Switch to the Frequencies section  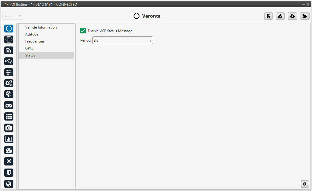pos(35,41)
